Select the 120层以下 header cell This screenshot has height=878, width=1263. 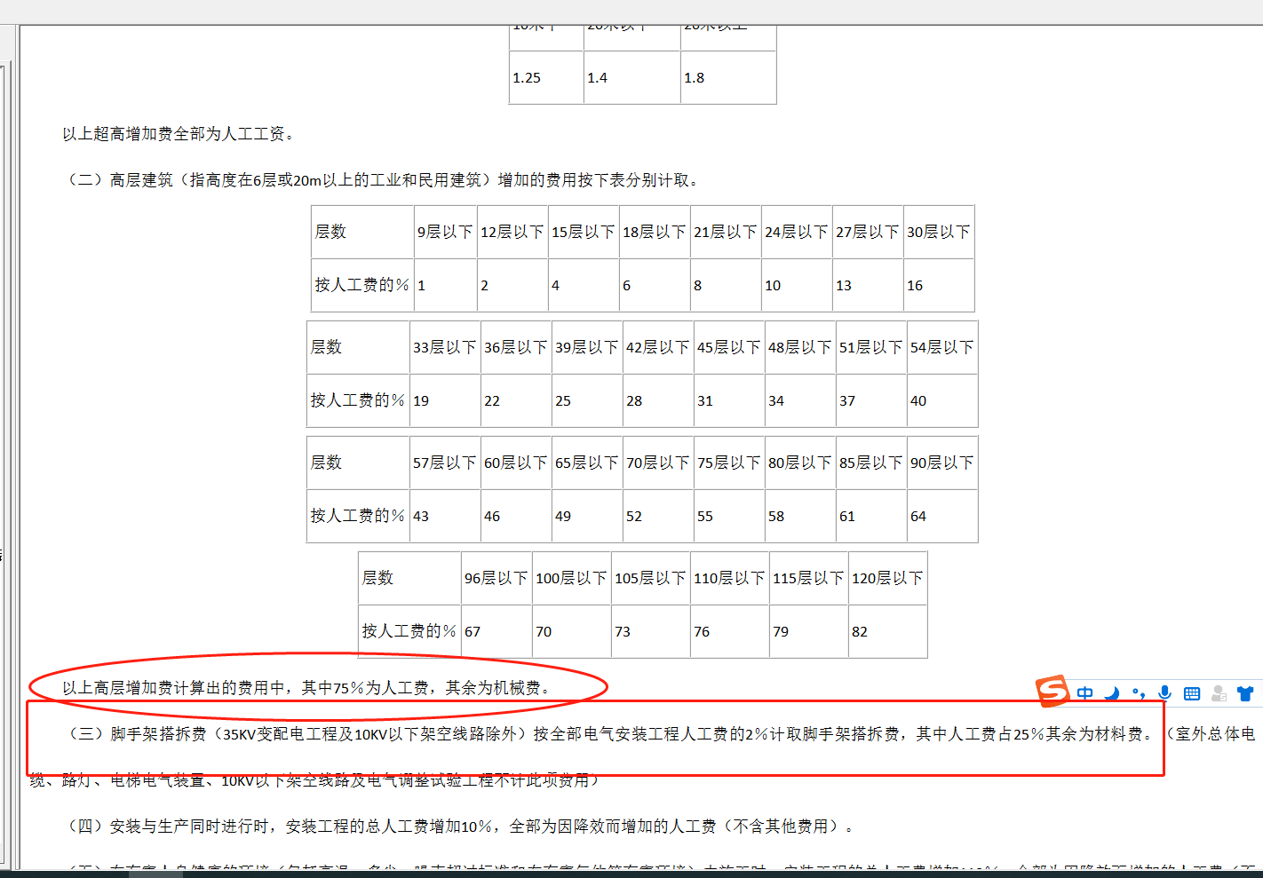(888, 578)
